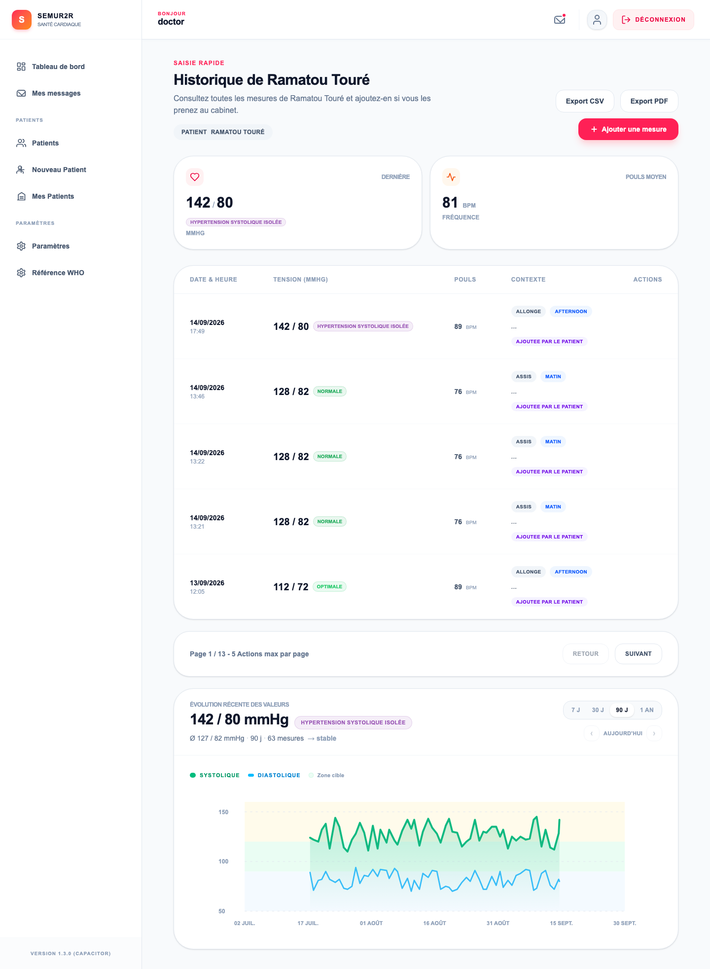Viewport: 710px width, 969px height.
Task: Click the pulse waveform icon on Pouls moyen card
Action: pos(451,177)
